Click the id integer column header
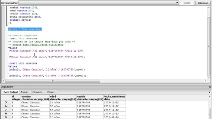 click(16, 98)
